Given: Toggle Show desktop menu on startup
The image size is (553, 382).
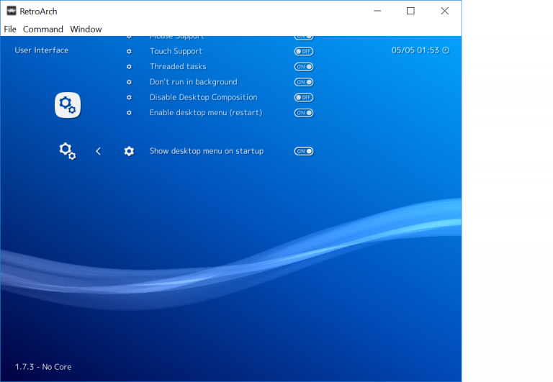Looking at the screenshot, I should click(304, 151).
